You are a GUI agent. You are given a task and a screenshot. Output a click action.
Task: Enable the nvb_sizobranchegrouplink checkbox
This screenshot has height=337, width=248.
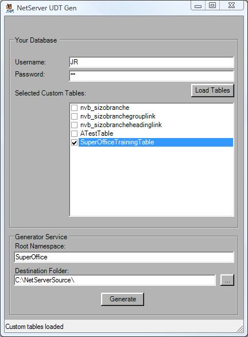[x=74, y=116]
